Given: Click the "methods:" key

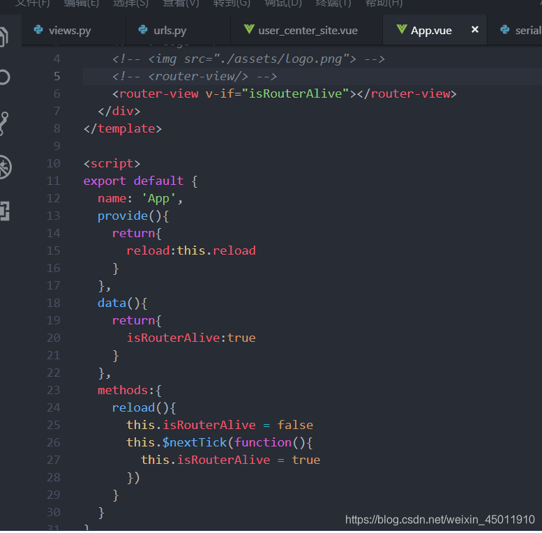Looking at the screenshot, I should (126, 390).
